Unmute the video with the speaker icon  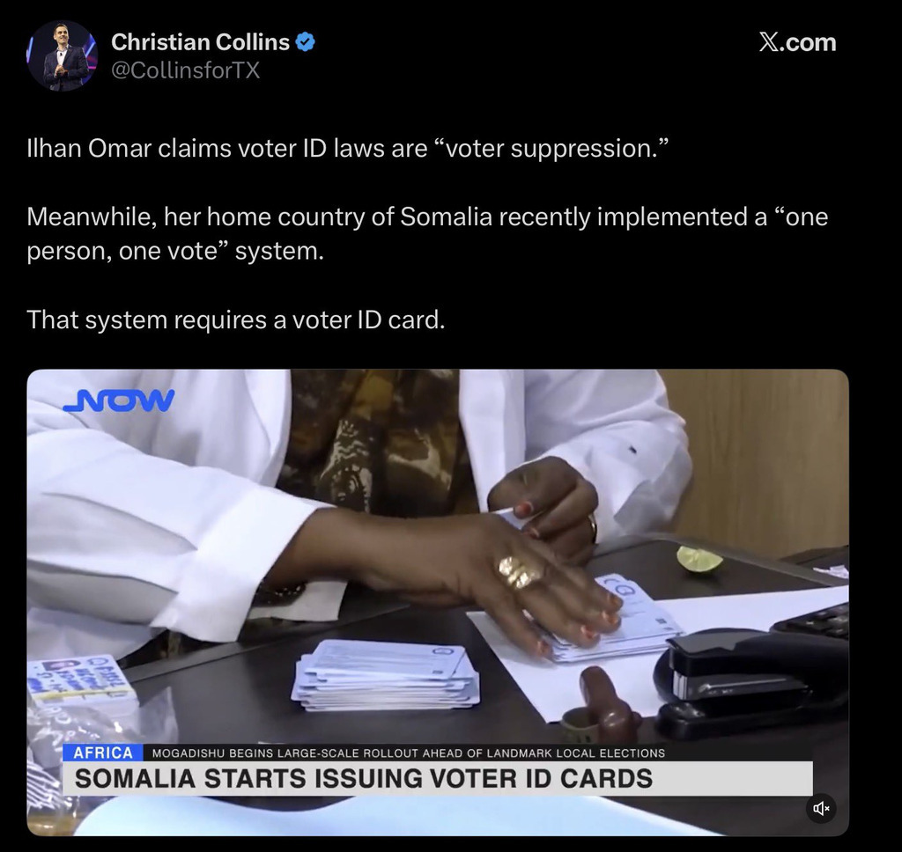[821, 808]
